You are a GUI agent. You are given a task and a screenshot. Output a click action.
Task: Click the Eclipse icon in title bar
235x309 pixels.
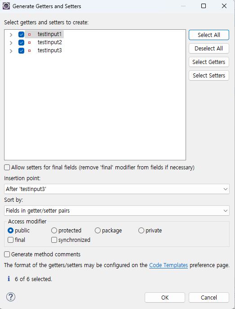(x=6, y=6)
